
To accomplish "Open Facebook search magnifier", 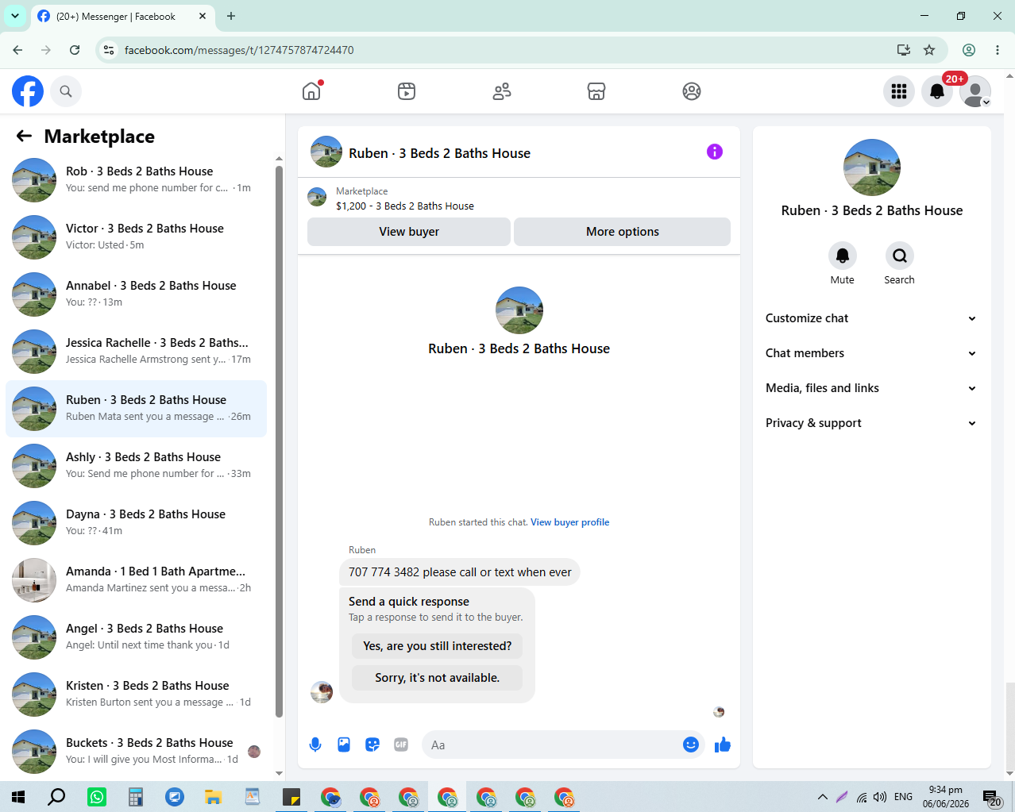I will (x=66, y=91).
